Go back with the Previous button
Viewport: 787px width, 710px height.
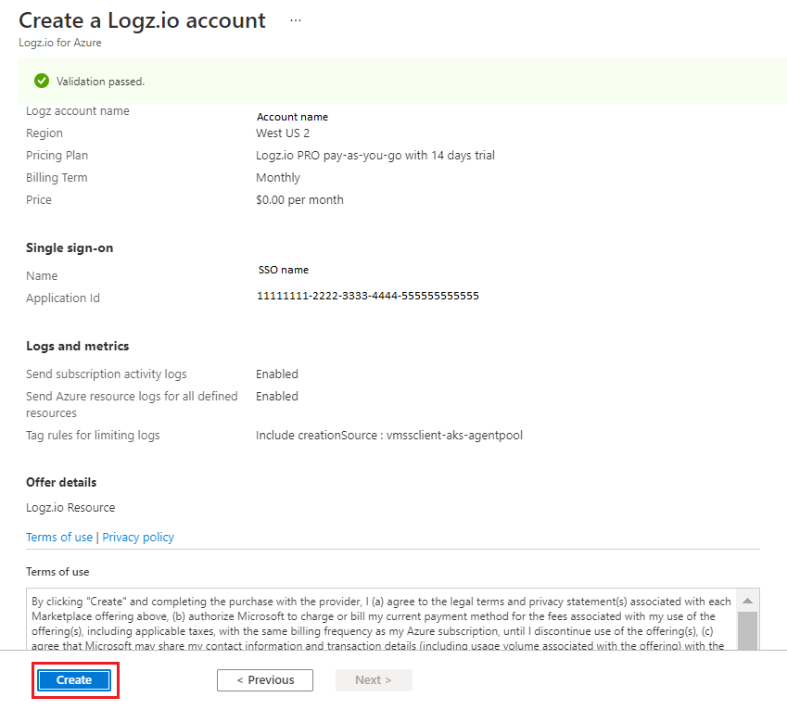pos(265,680)
